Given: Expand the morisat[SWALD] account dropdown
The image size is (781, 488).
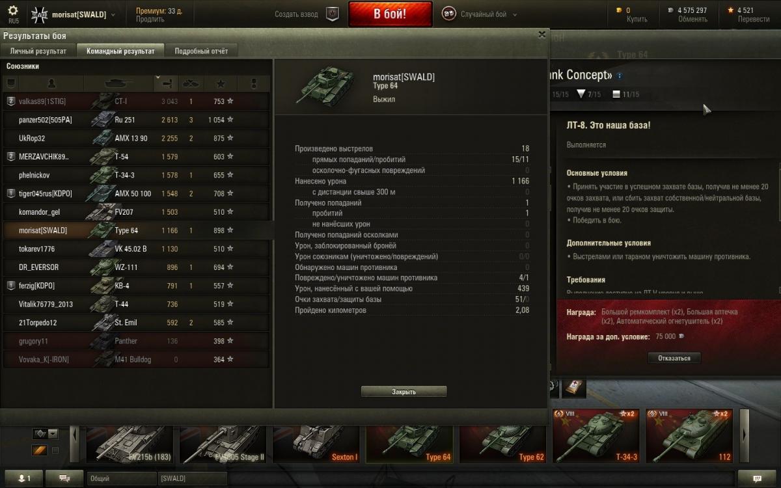Looking at the screenshot, I should point(113,14).
